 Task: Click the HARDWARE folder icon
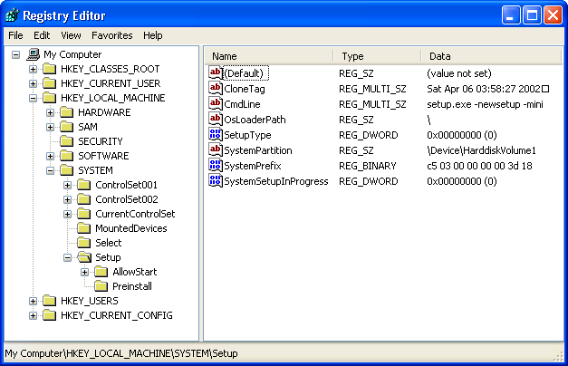(x=67, y=112)
